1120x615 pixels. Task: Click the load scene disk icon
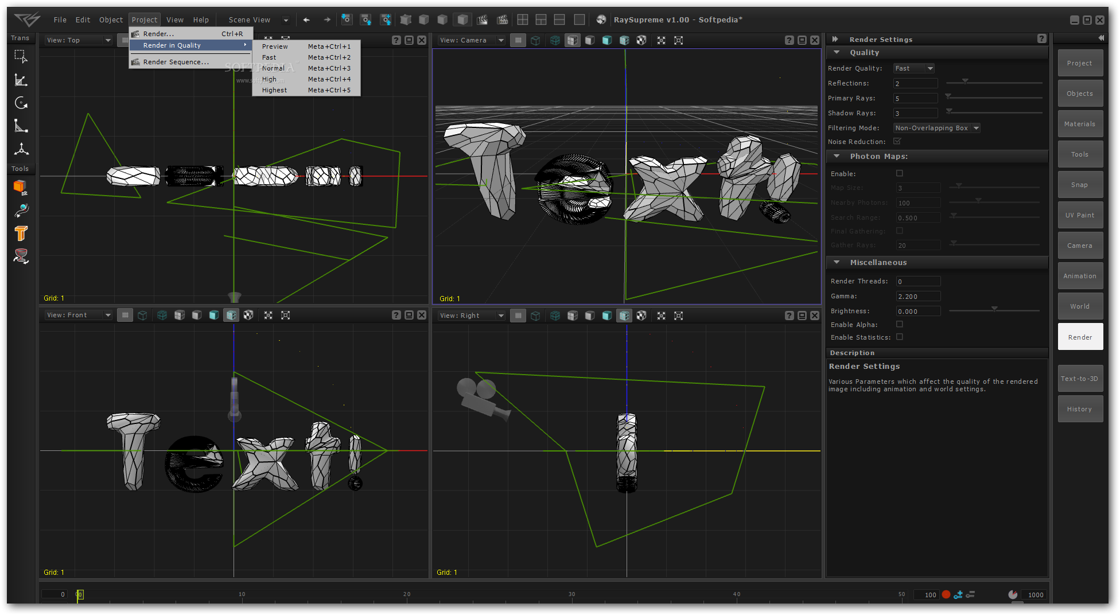pos(347,20)
